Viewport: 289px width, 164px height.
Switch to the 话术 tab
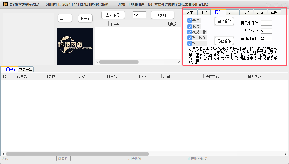232,12
